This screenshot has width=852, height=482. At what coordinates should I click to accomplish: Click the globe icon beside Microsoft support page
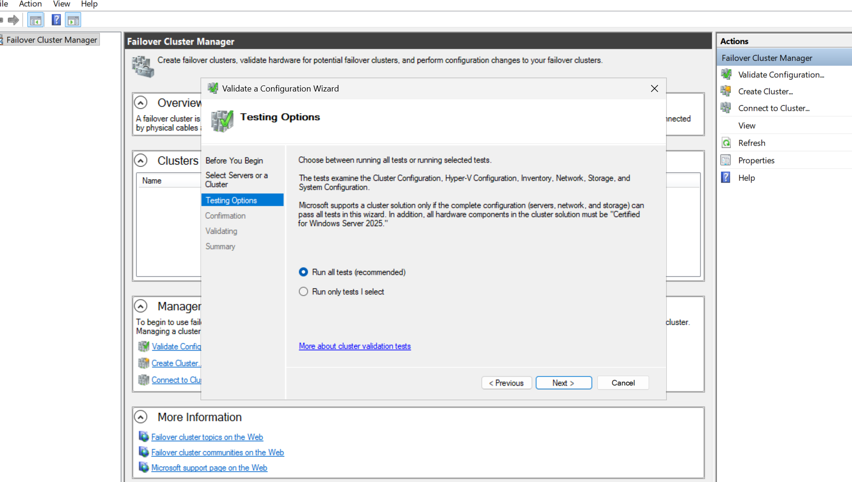(144, 467)
